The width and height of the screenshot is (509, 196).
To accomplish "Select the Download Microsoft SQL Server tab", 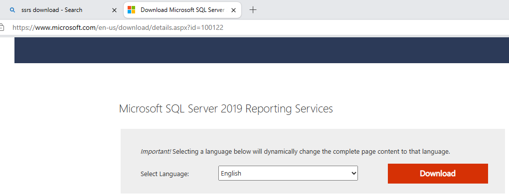I will coord(182,10).
